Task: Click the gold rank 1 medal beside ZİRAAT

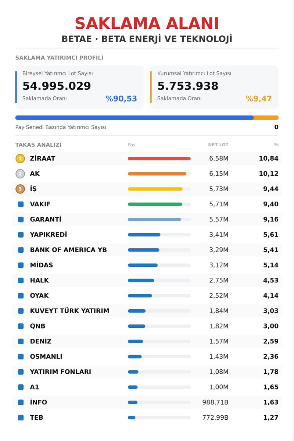Action: [20, 159]
